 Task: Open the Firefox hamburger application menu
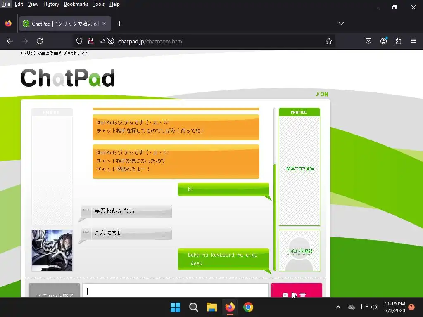point(413,41)
